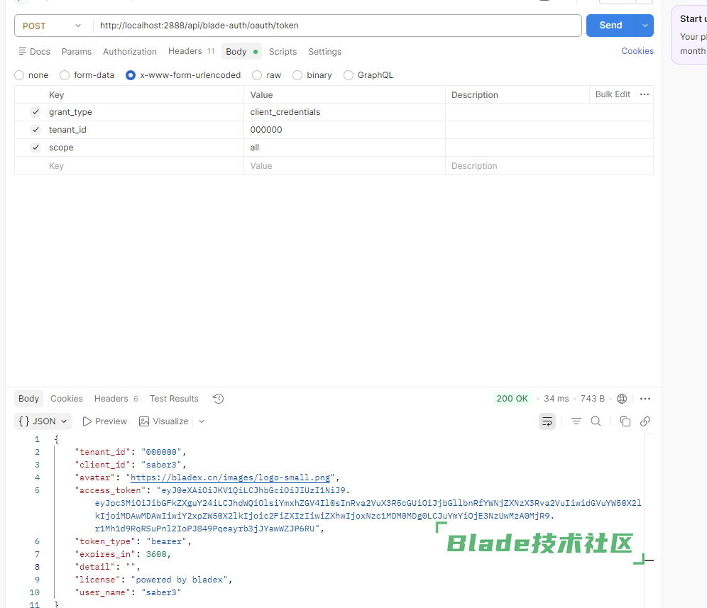Open the Cookies link
Screen dimensions: 707x608
[x=637, y=51]
